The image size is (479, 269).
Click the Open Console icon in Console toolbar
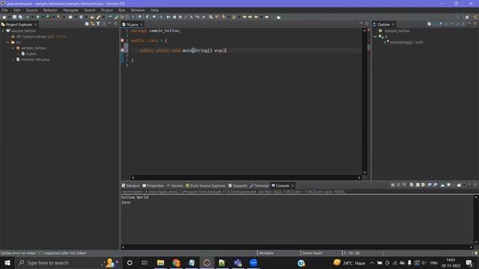(459, 185)
